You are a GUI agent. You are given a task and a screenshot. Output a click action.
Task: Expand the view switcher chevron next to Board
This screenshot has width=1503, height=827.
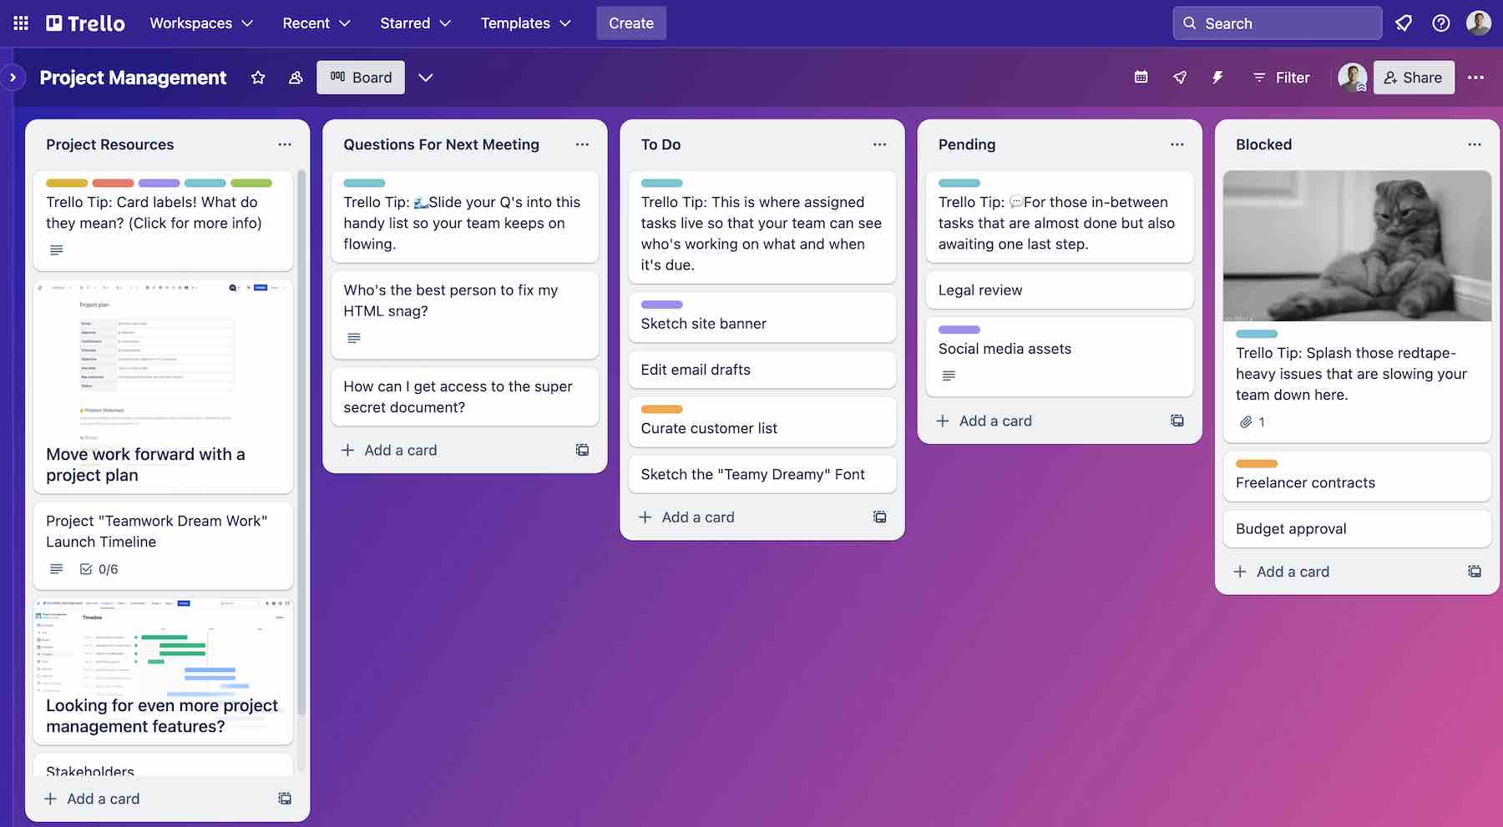426,77
